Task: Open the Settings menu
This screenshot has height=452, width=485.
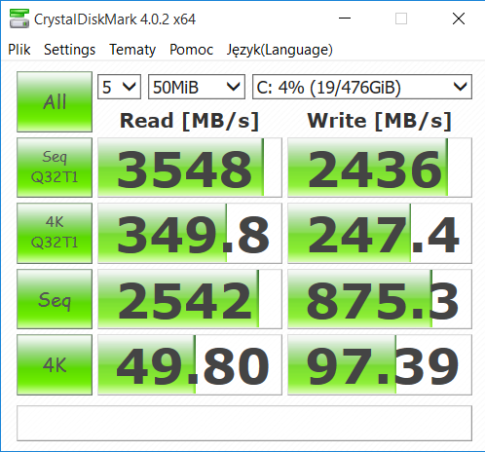Action: click(70, 50)
